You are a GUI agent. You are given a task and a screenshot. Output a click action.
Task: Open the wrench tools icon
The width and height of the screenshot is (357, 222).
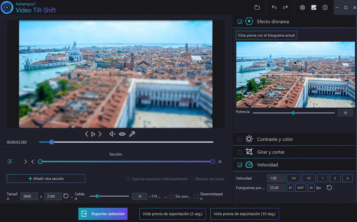pos(132,134)
